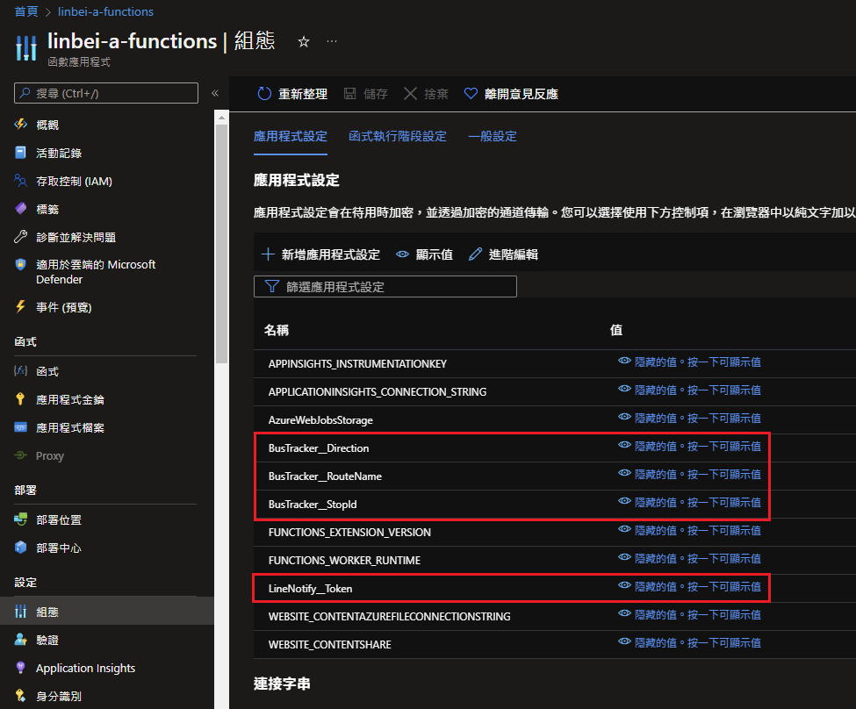
Task: Click the sidebar scrollbar up arrow
Action: (x=221, y=118)
